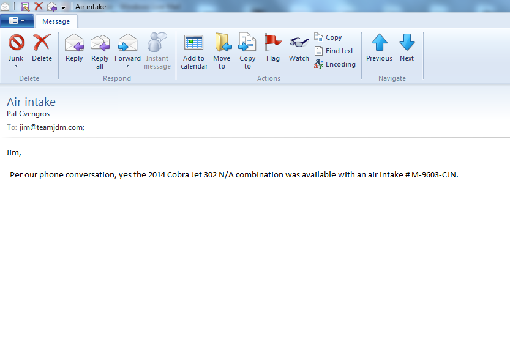Image resolution: width=510 pixels, height=339 pixels.
Task: Add message to calendar
Action: pos(194,51)
